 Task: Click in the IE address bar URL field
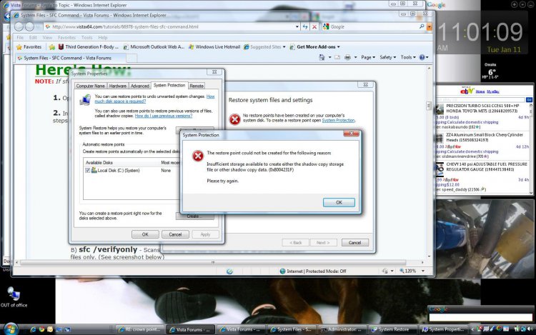[x=171, y=26]
